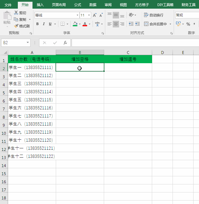The image size is (199, 204).
Task: Click the formula bar cancel X
Action: (x=45, y=43)
